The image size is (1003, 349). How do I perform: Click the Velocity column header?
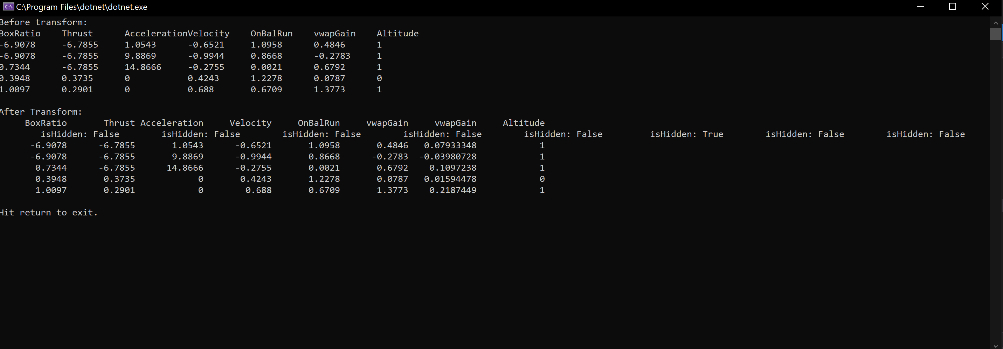tap(250, 123)
